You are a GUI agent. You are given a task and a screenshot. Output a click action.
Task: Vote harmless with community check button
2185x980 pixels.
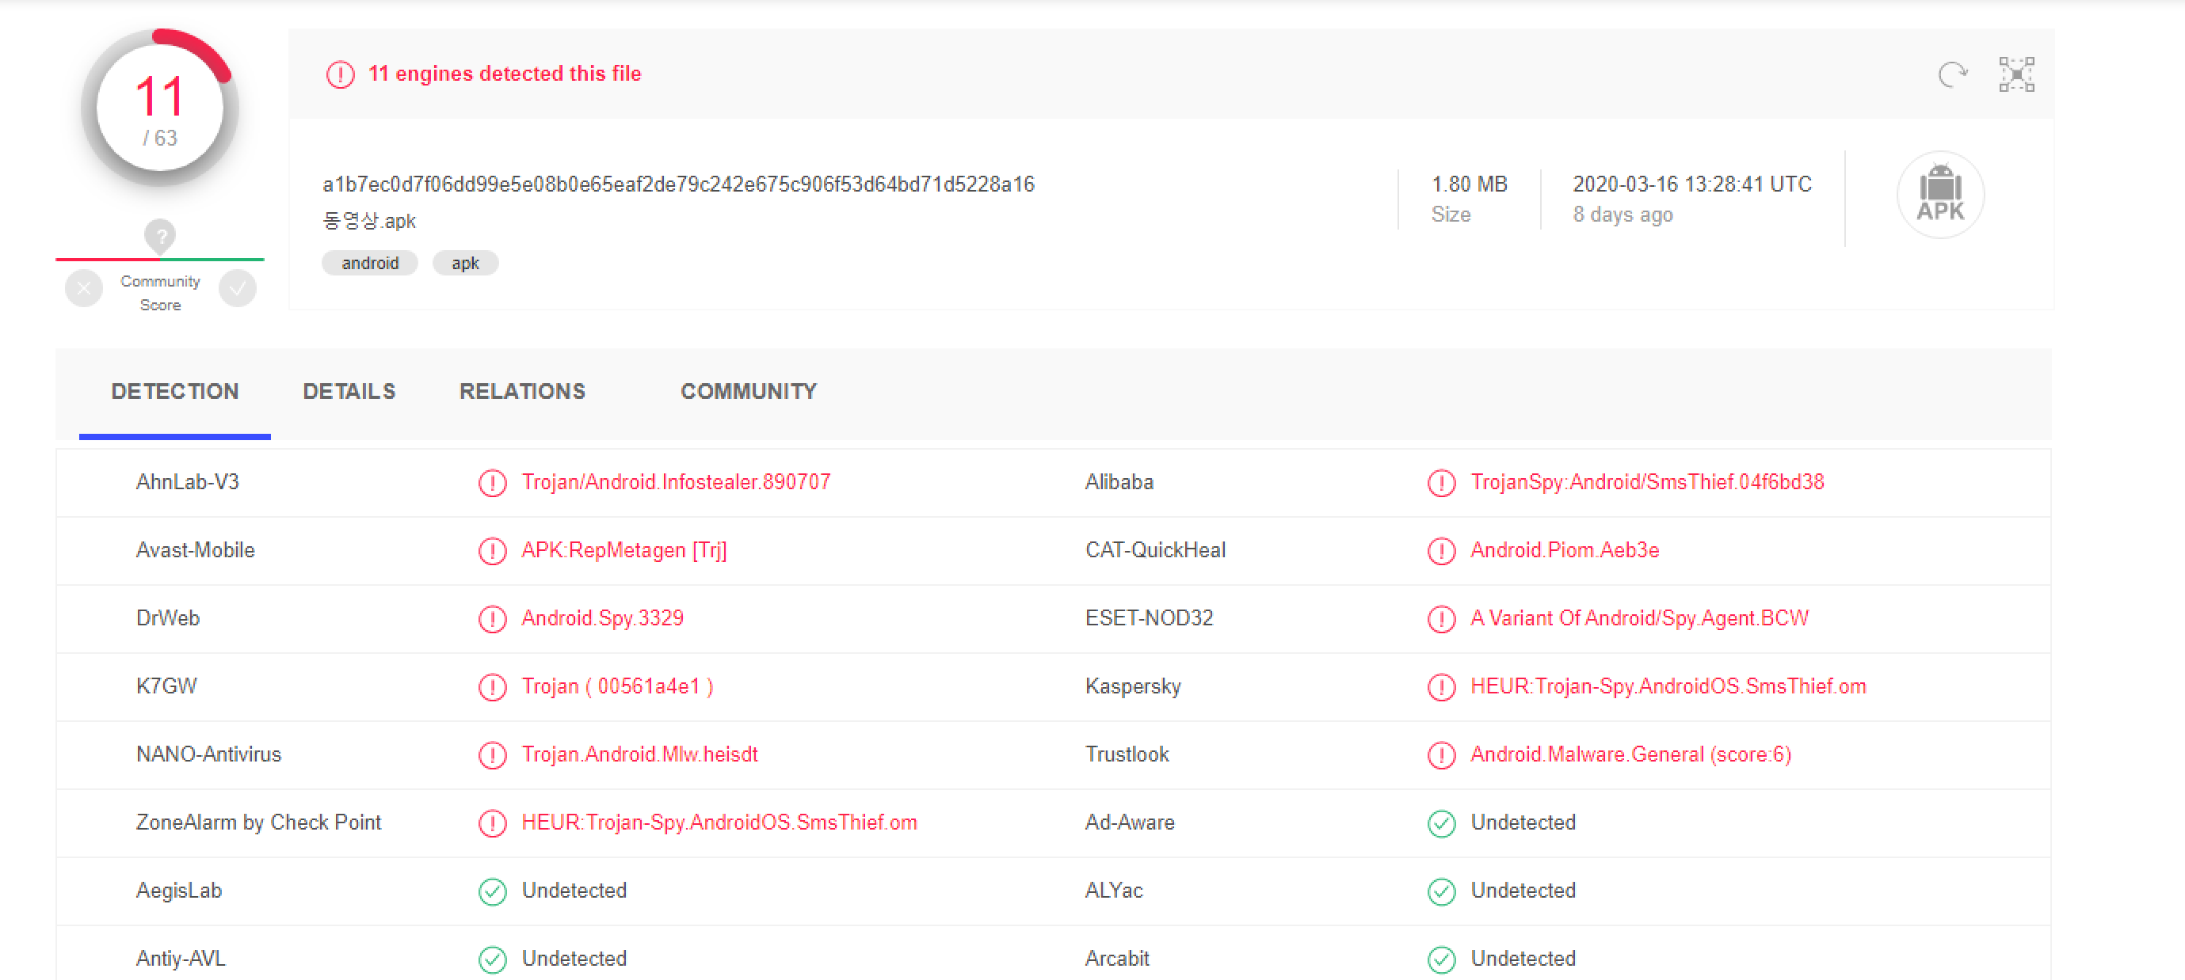tap(238, 289)
